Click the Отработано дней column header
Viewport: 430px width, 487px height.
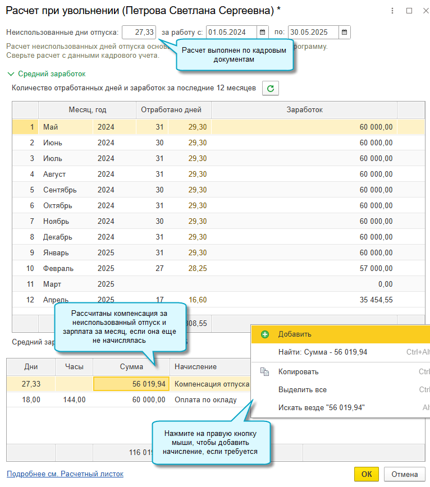point(171,110)
